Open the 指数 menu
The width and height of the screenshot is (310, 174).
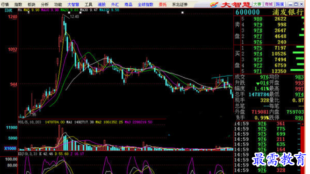(18, 4)
